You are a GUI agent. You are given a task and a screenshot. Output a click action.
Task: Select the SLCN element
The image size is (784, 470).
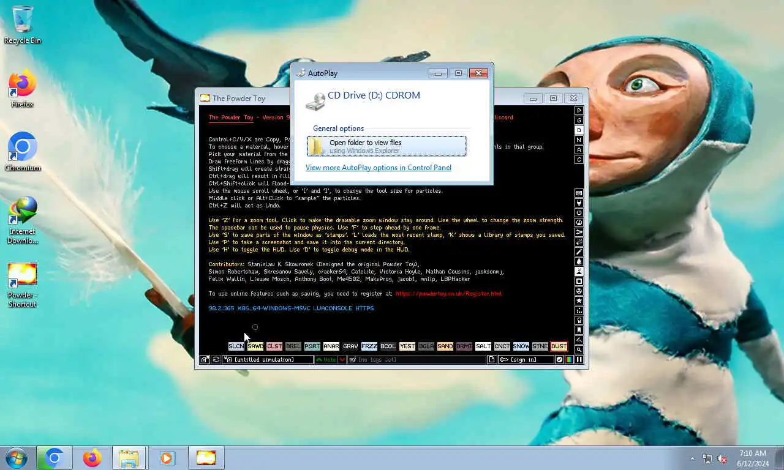point(236,346)
